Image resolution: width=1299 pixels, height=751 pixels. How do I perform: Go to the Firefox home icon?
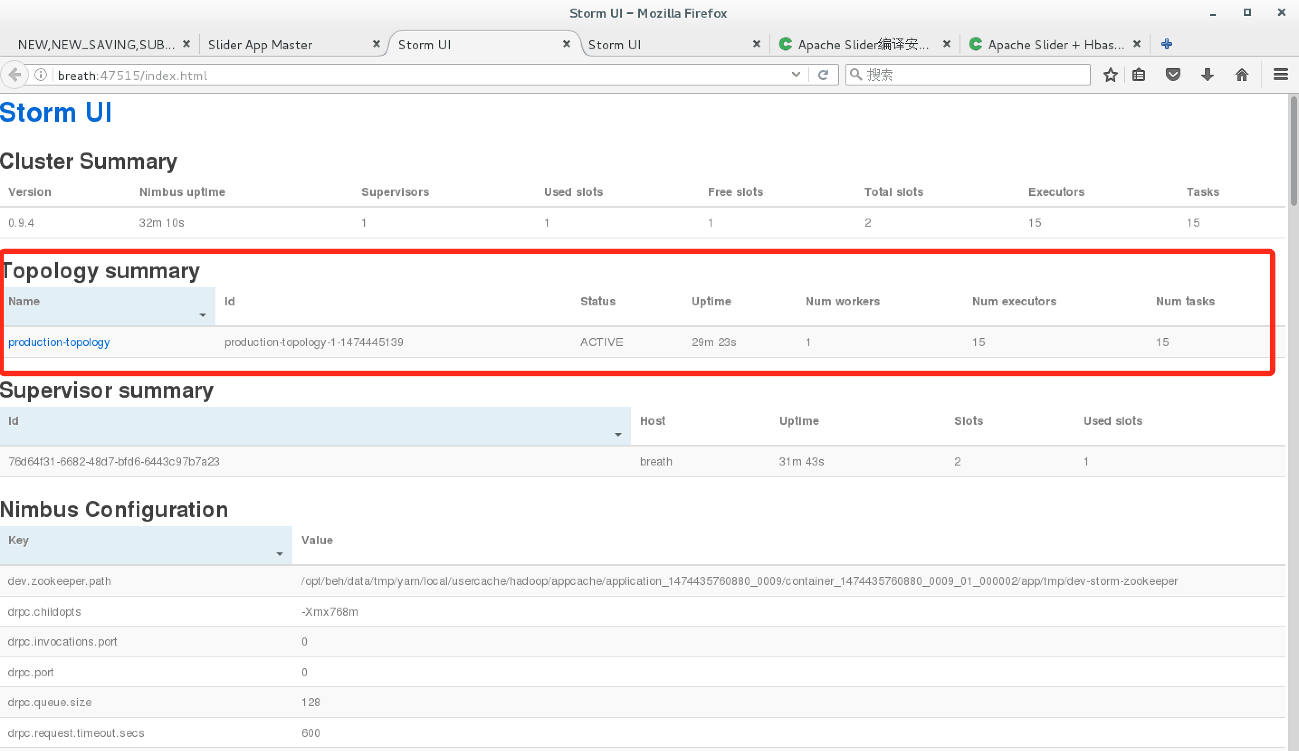pos(1242,75)
